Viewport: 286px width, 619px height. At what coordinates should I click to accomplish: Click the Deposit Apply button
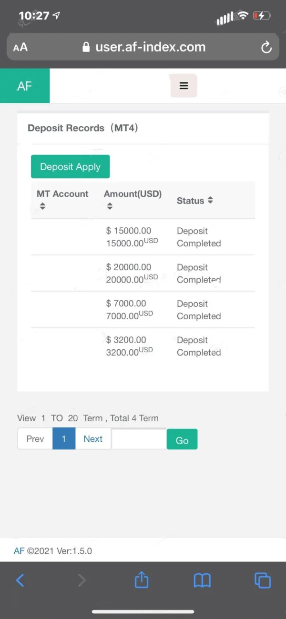click(70, 167)
